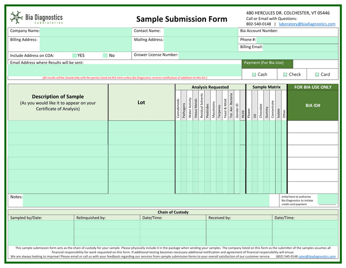Screen dimensions: 346x268
Task: Click the 'Pathogens' column header
Action: [184, 105]
